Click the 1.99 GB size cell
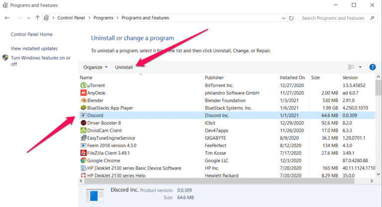Screen dimensions: 382x207 pos(330,108)
